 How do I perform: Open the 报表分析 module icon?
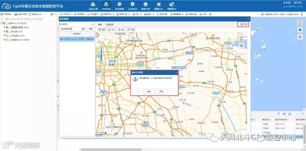click(x=146, y=4)
